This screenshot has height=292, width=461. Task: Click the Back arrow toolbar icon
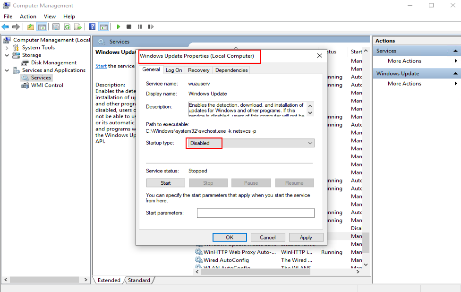coord(5,27)
